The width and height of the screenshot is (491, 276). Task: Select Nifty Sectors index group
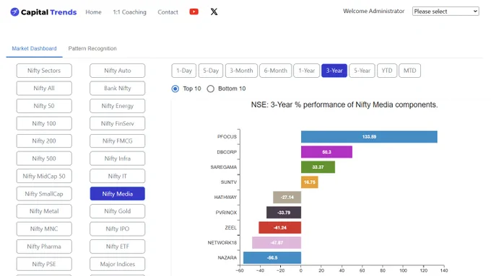[x=44, y=71]
